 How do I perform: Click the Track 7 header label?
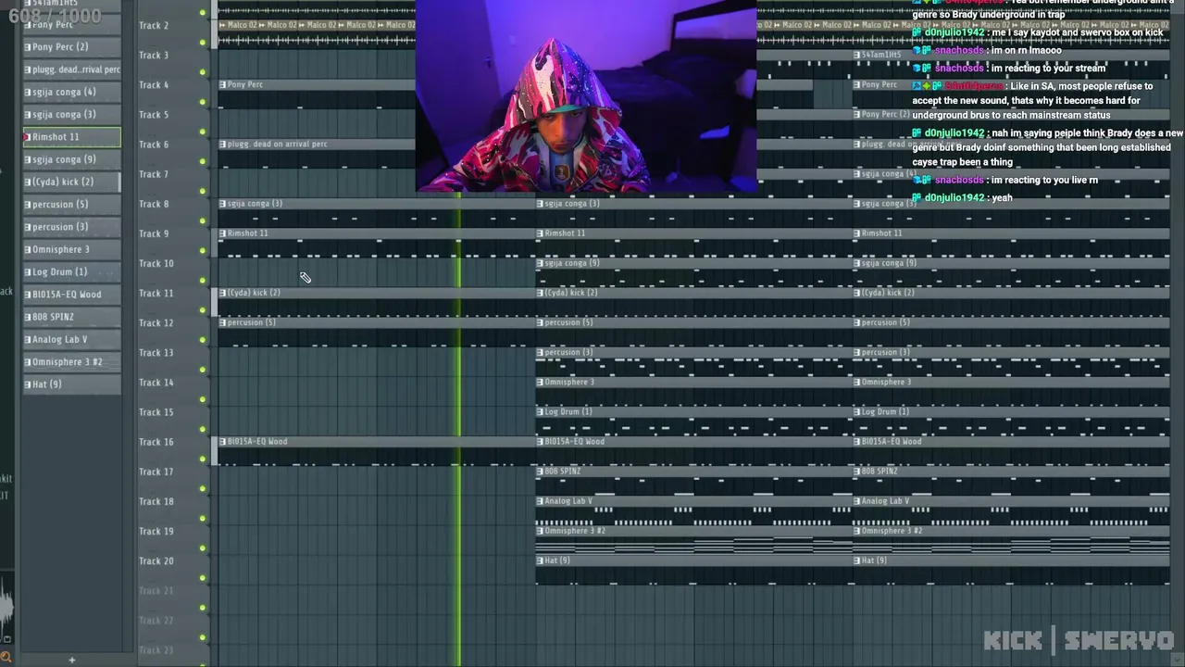click(154, 174)
